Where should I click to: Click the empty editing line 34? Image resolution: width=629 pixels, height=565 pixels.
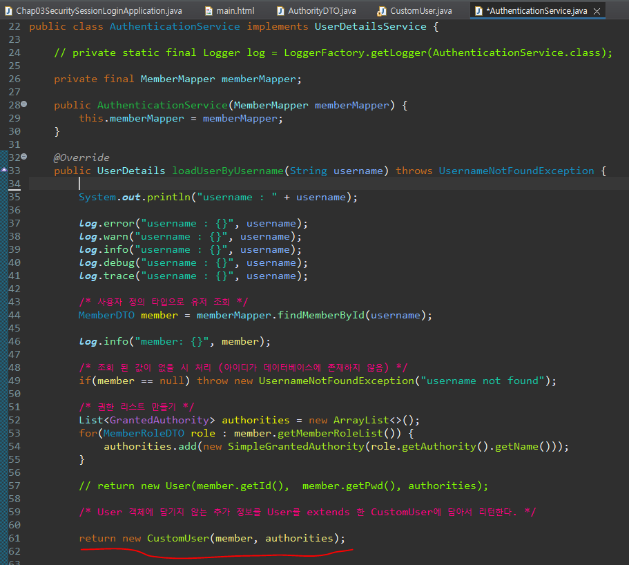tap(328, 184)
